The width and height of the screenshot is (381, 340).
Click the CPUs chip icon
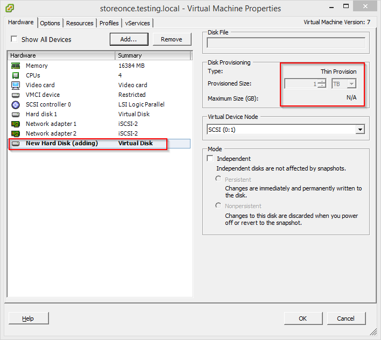[x=16, y=75]
